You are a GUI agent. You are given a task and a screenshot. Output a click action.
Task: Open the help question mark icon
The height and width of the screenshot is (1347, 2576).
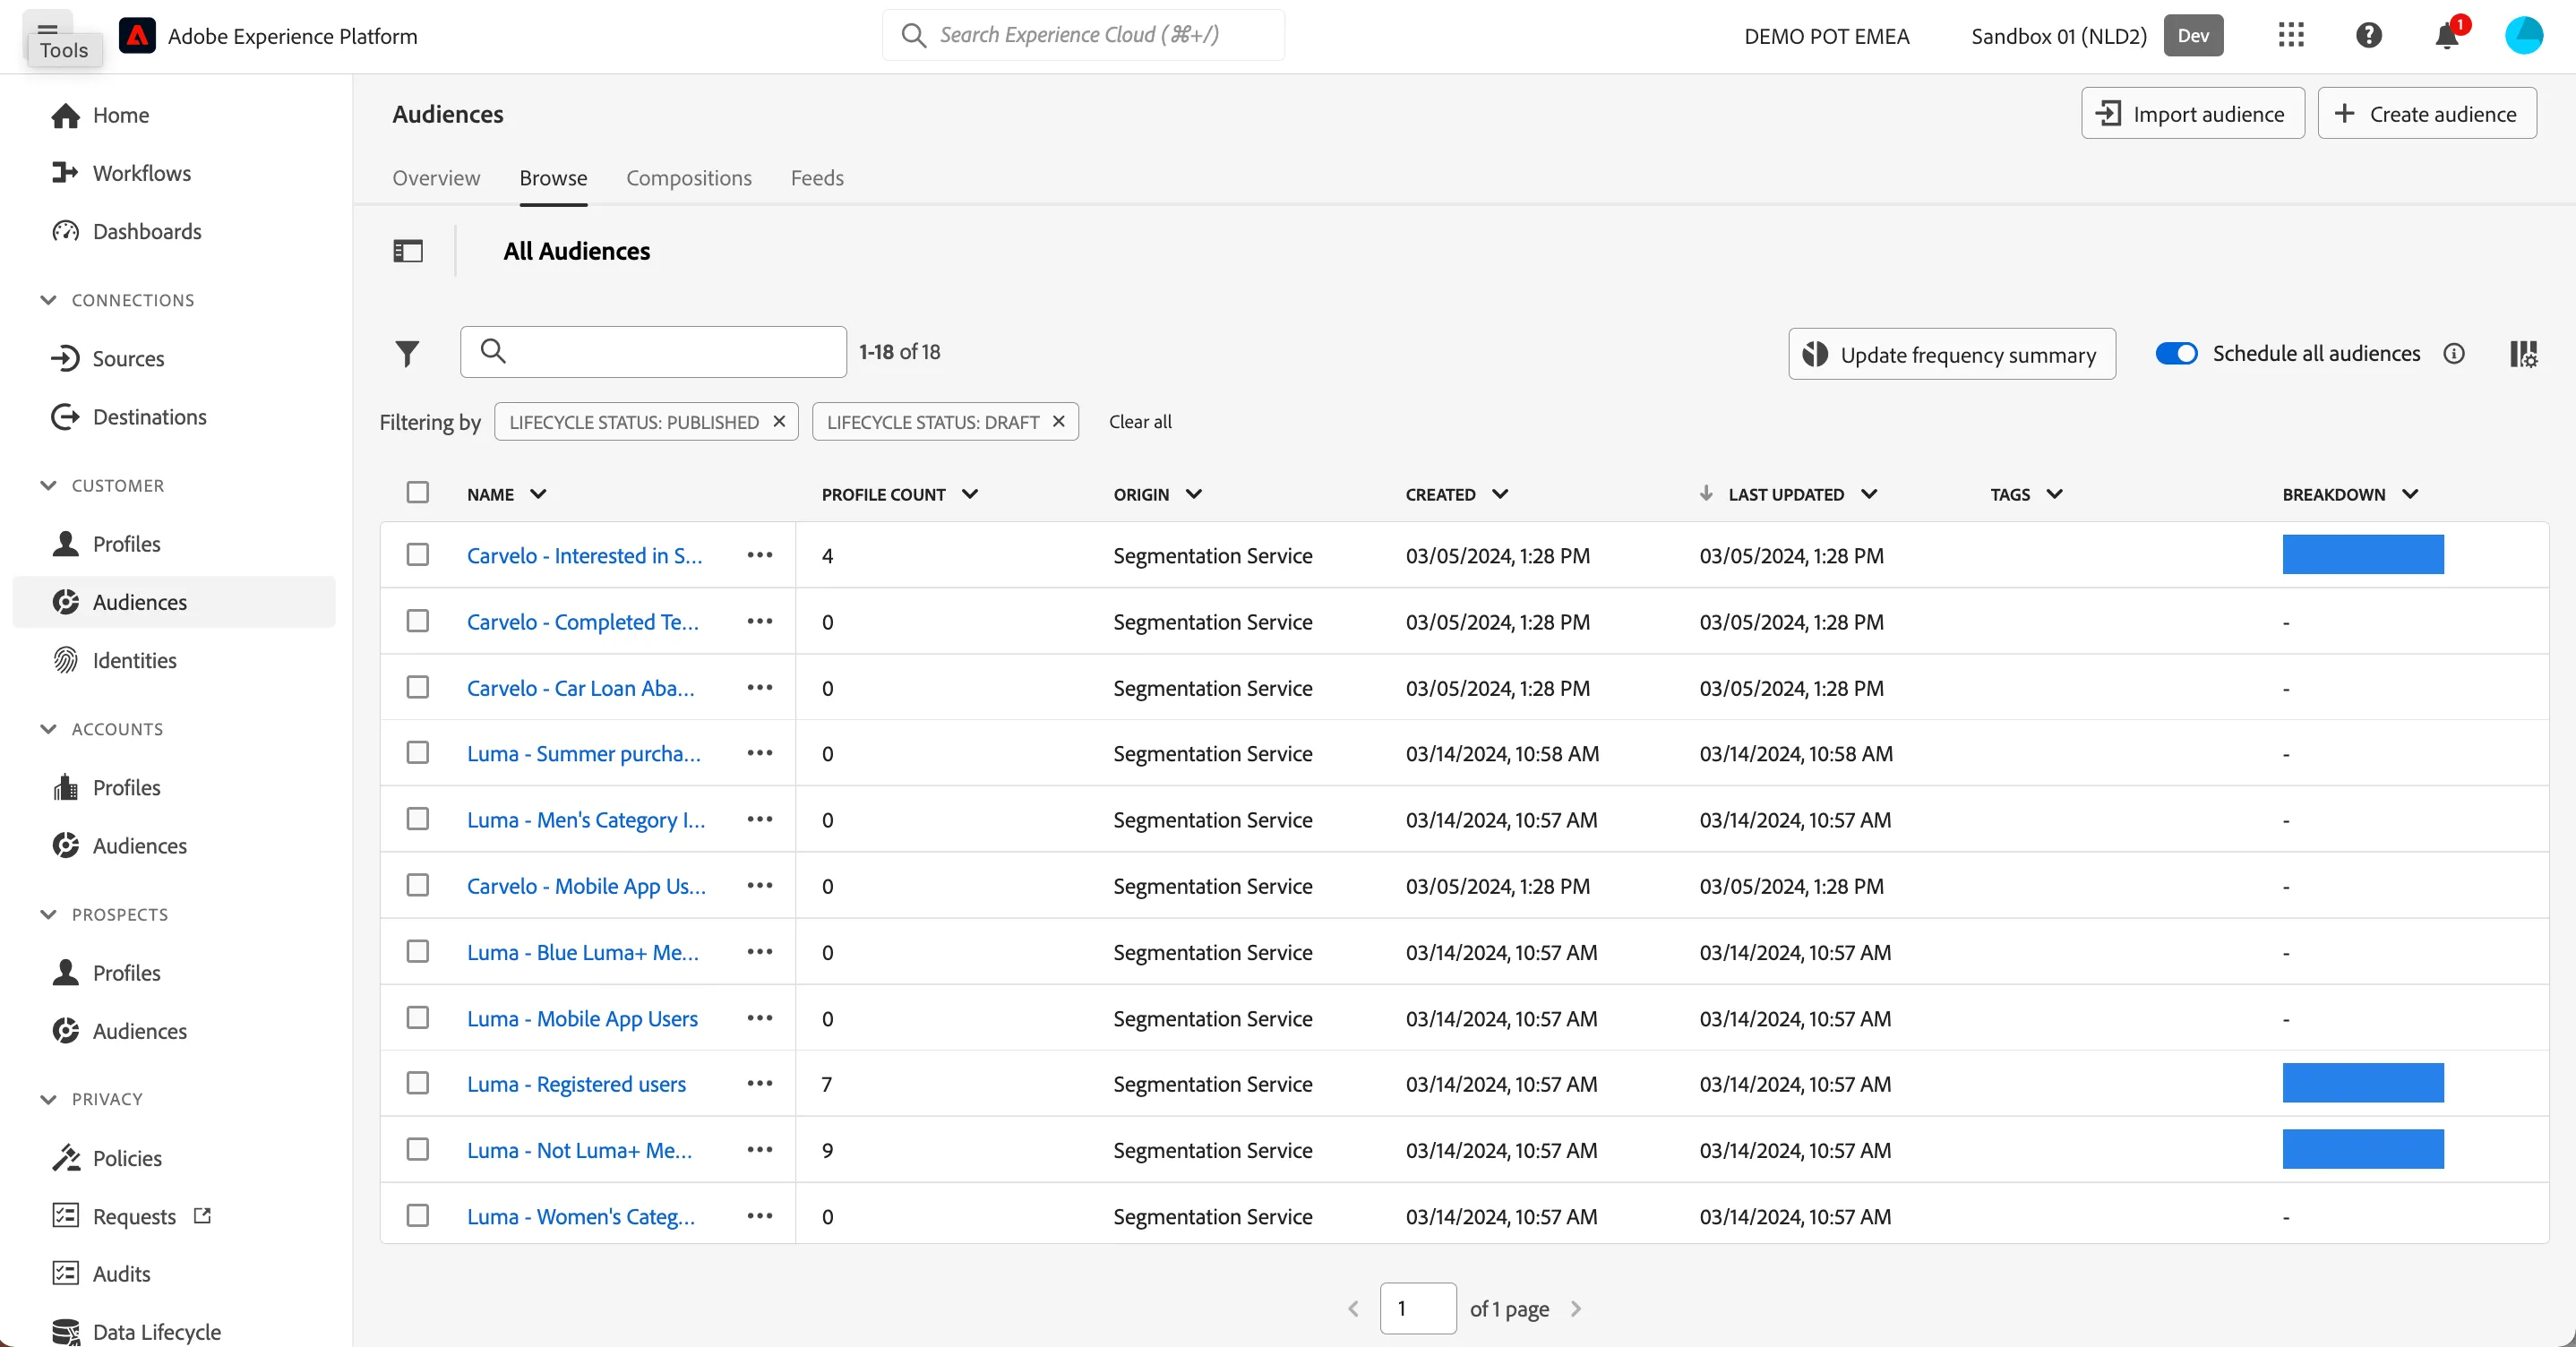pos(2369,36)
